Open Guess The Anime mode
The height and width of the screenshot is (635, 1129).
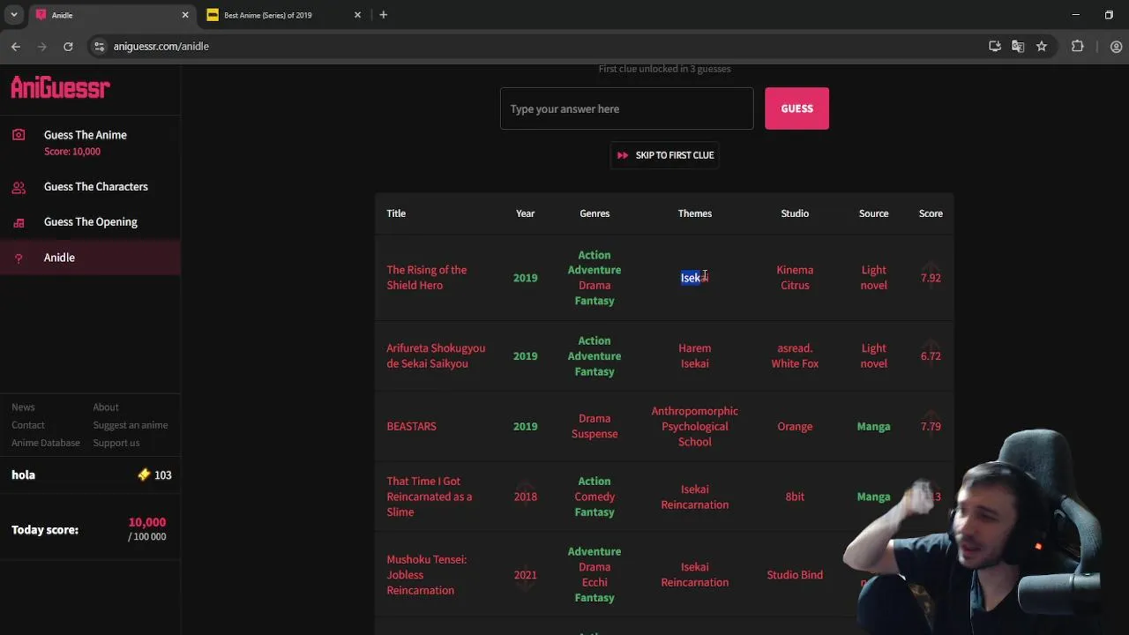(x=86, y=135)
